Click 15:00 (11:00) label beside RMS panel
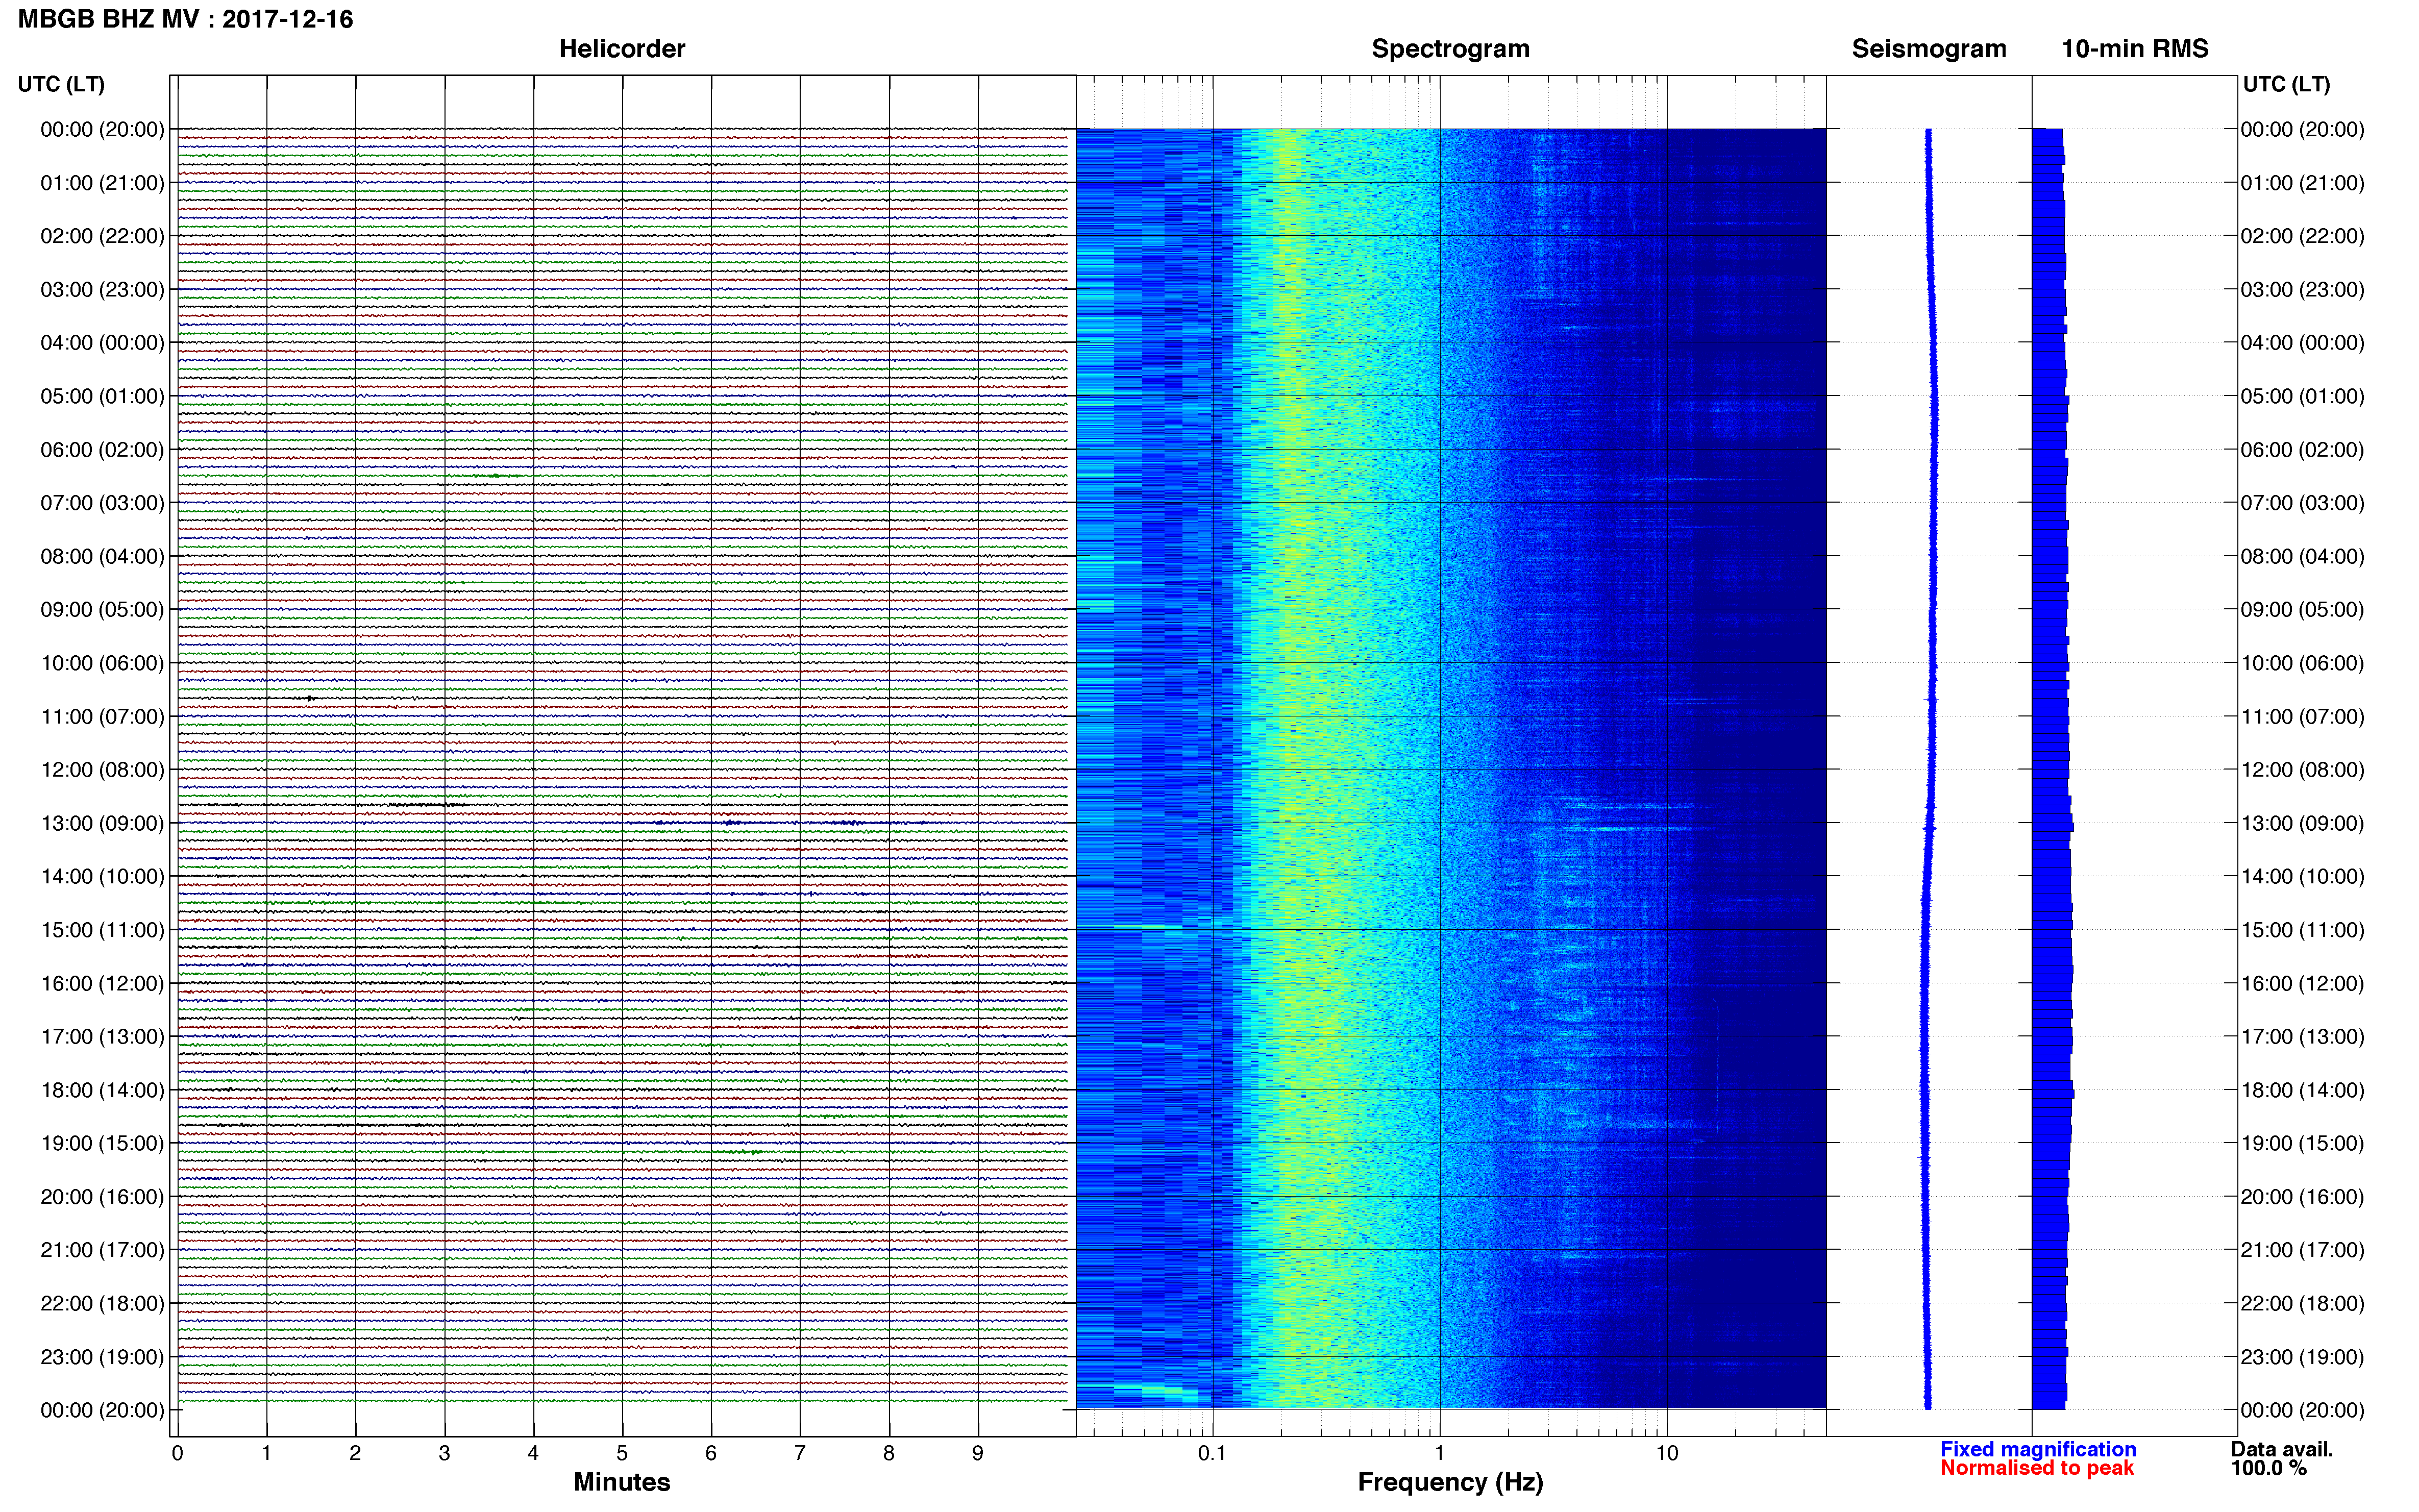 (x=2302, y=930)
